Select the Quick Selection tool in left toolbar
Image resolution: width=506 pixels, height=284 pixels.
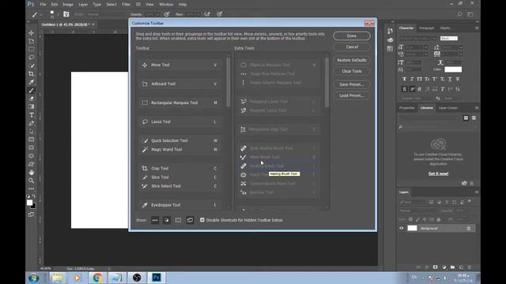(x=32, y=65)
